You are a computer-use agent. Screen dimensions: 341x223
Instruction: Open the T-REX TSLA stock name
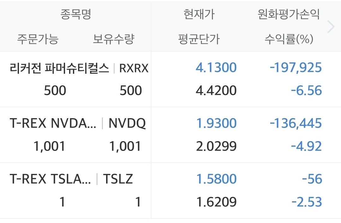point(50,179)
